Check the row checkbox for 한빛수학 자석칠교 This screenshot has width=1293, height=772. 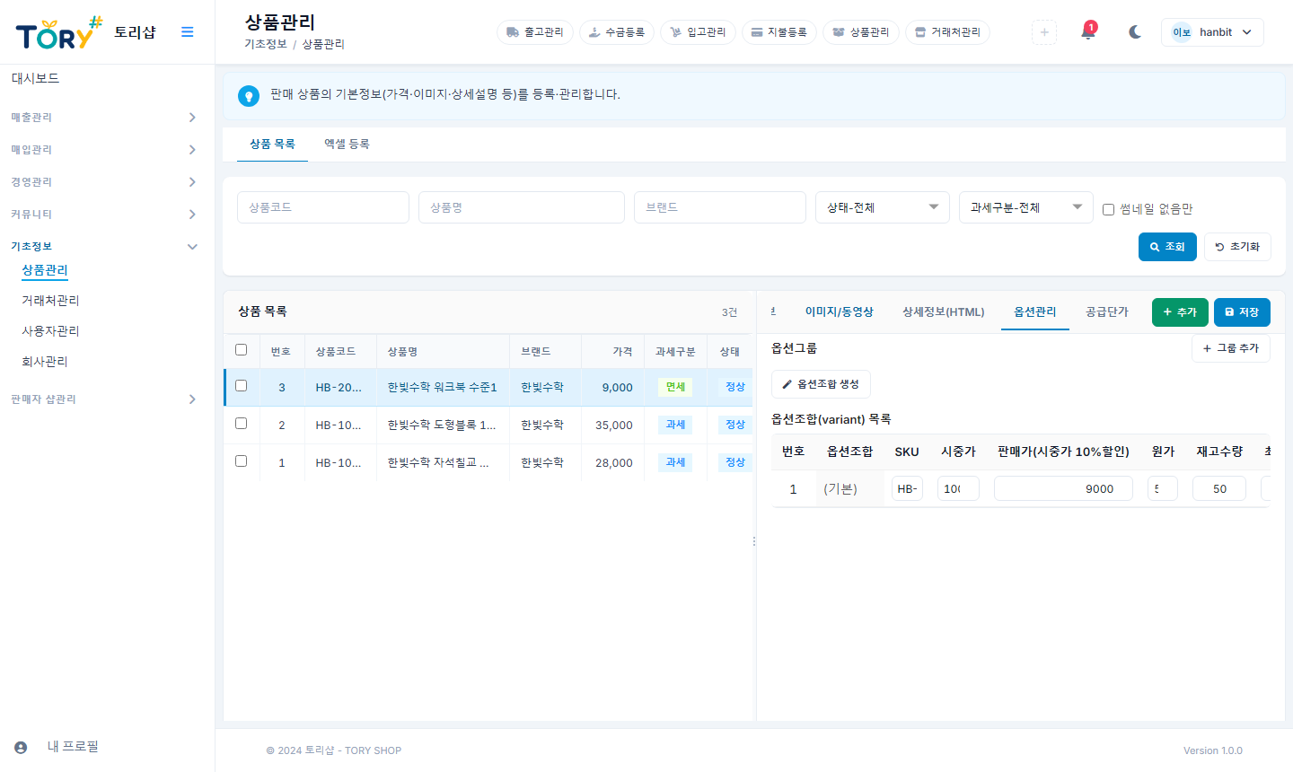pos(241,461)
